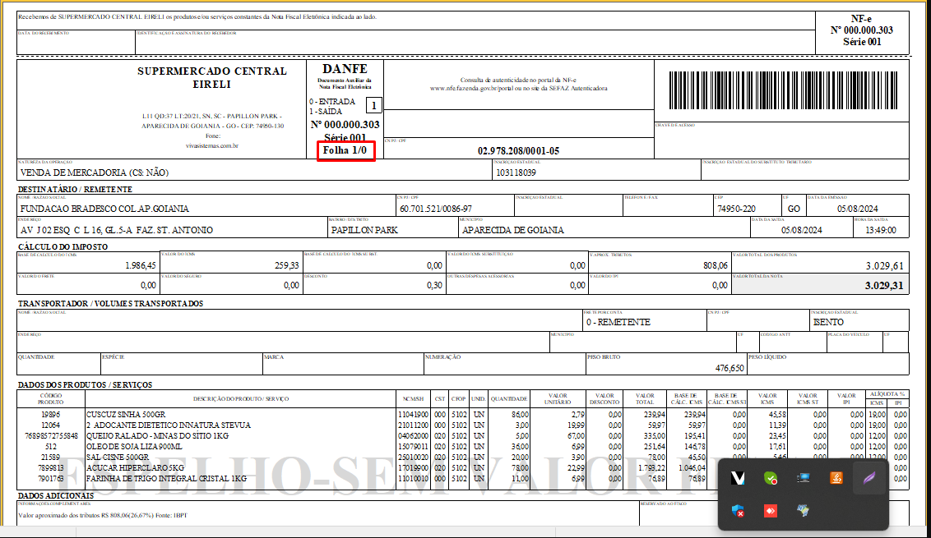Select SAL CISNE 500GR product description
The image size is (931, 538).
tap(118, 458)
